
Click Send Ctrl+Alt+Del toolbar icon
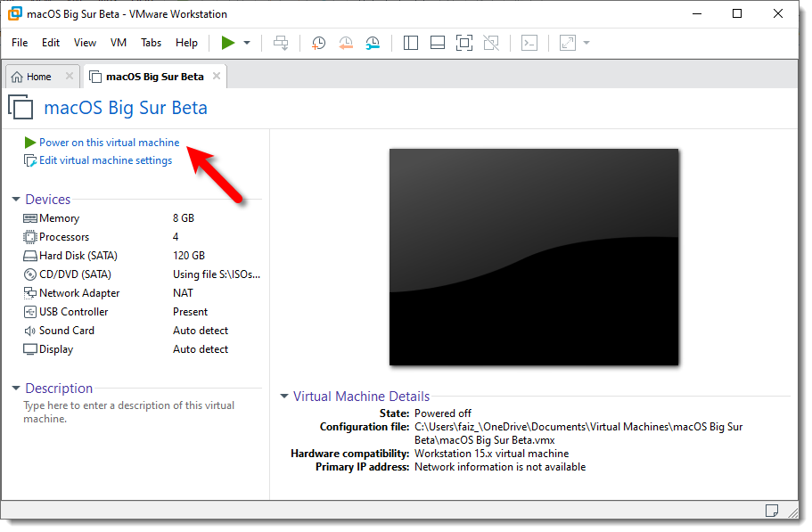point(281,43)
